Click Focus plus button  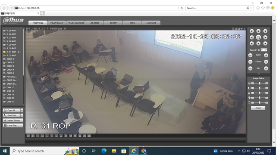266,62
